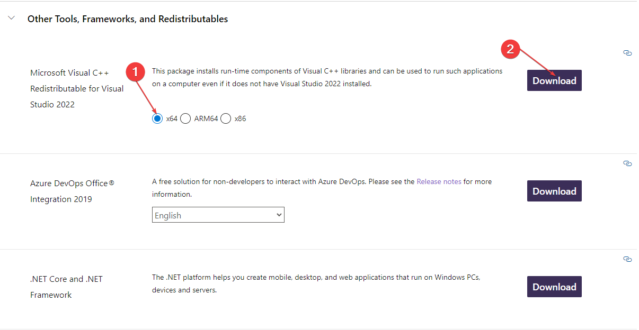The width and height of the screenshot is (639, 330).
Task: Open the Release notes link
Action: coord(439,181)
